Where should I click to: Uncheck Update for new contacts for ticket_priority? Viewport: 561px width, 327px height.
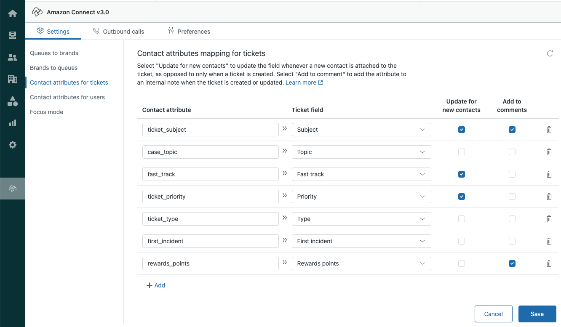coord(462,197)
